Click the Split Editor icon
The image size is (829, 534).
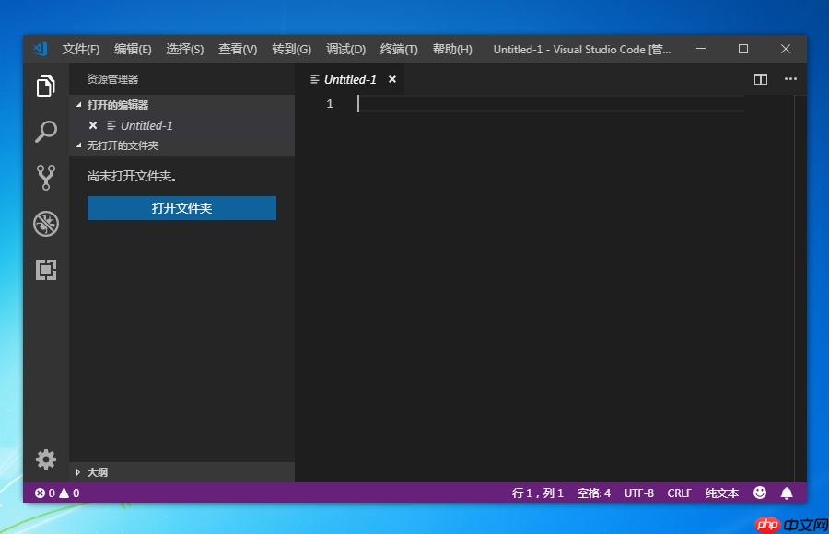click(760, 79)
